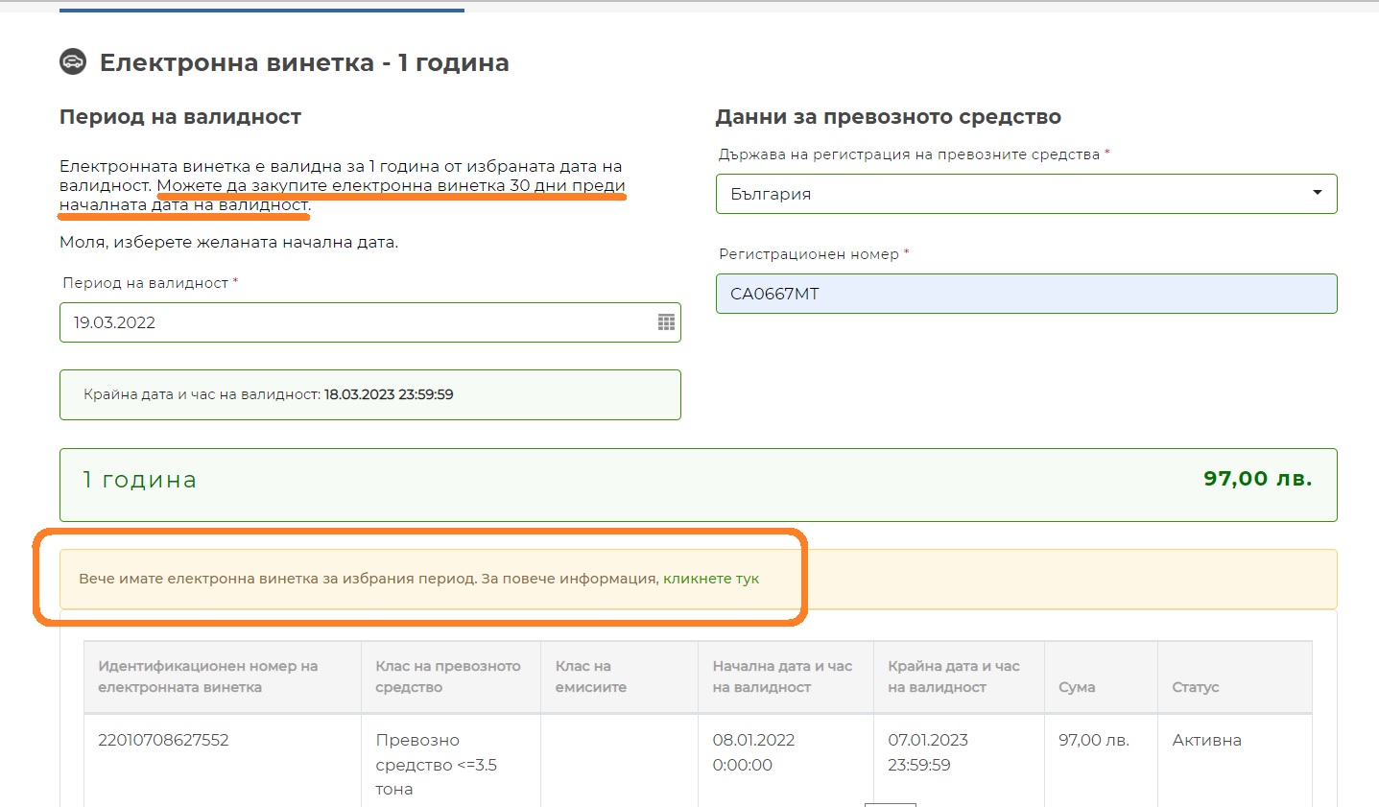The width and height of the screenshot is (1379, 807).
Task: Click the 'Електронна винетка - 1 година' heading
Action: [x=304, y=63]
